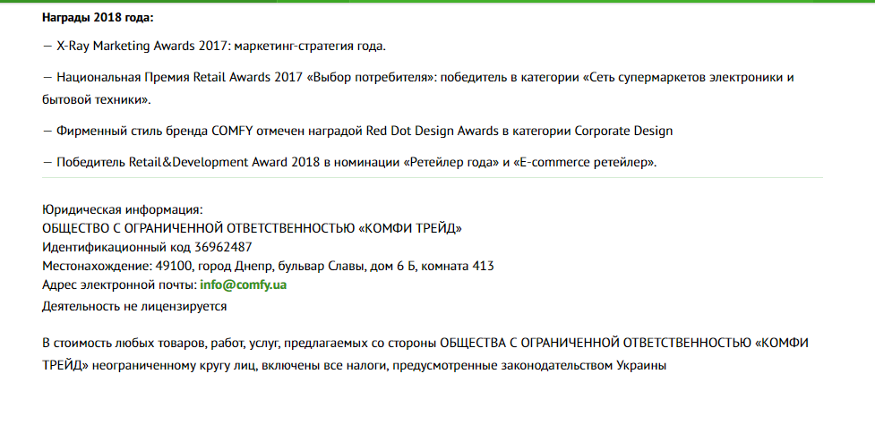Open the info@comfy.ua email link

[244, 285]
